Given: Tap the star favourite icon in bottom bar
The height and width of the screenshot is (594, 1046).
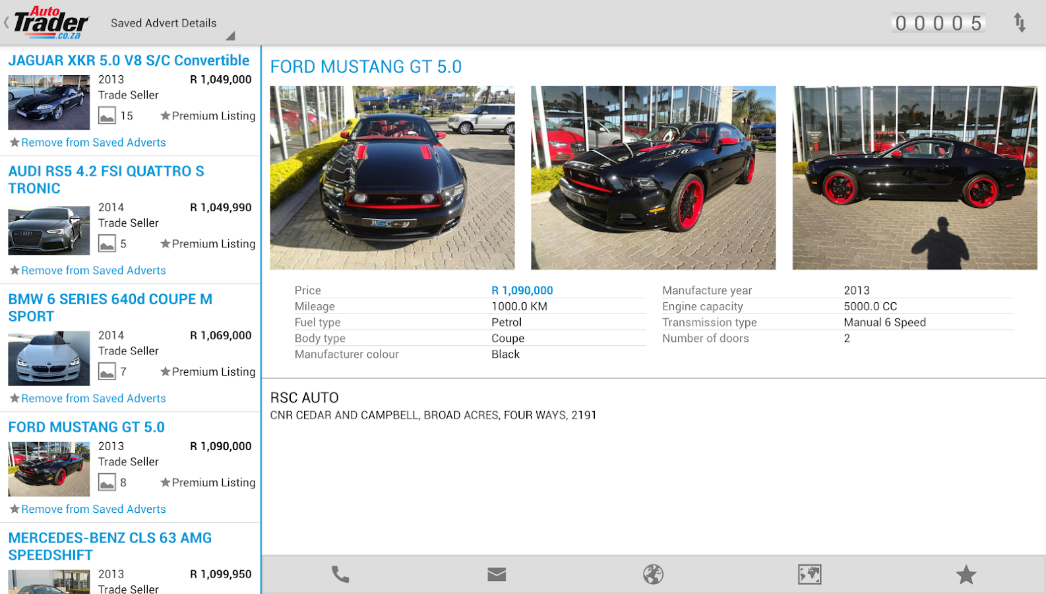Looking at the screenshot, I should click(x=966, y=574).
